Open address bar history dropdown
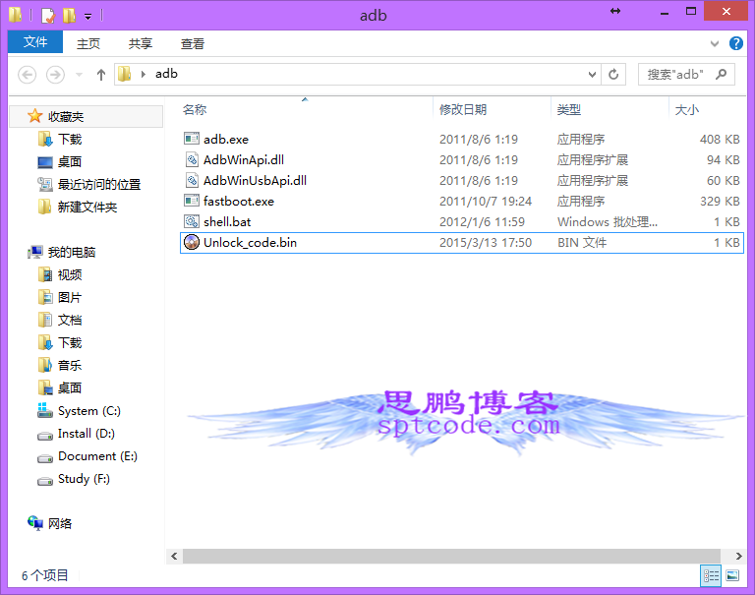 point(592,75)
